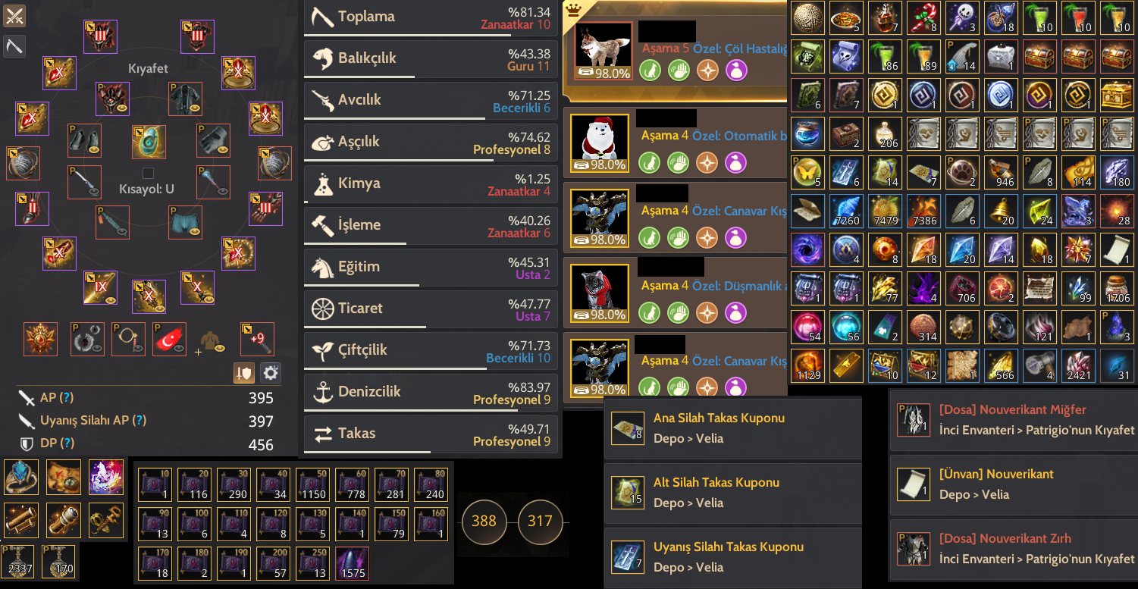Tick the small checkbox above Kısayol: U
Image resolution: width=1138 pixels, height=589 pixels.
click(x=148, y=173)
